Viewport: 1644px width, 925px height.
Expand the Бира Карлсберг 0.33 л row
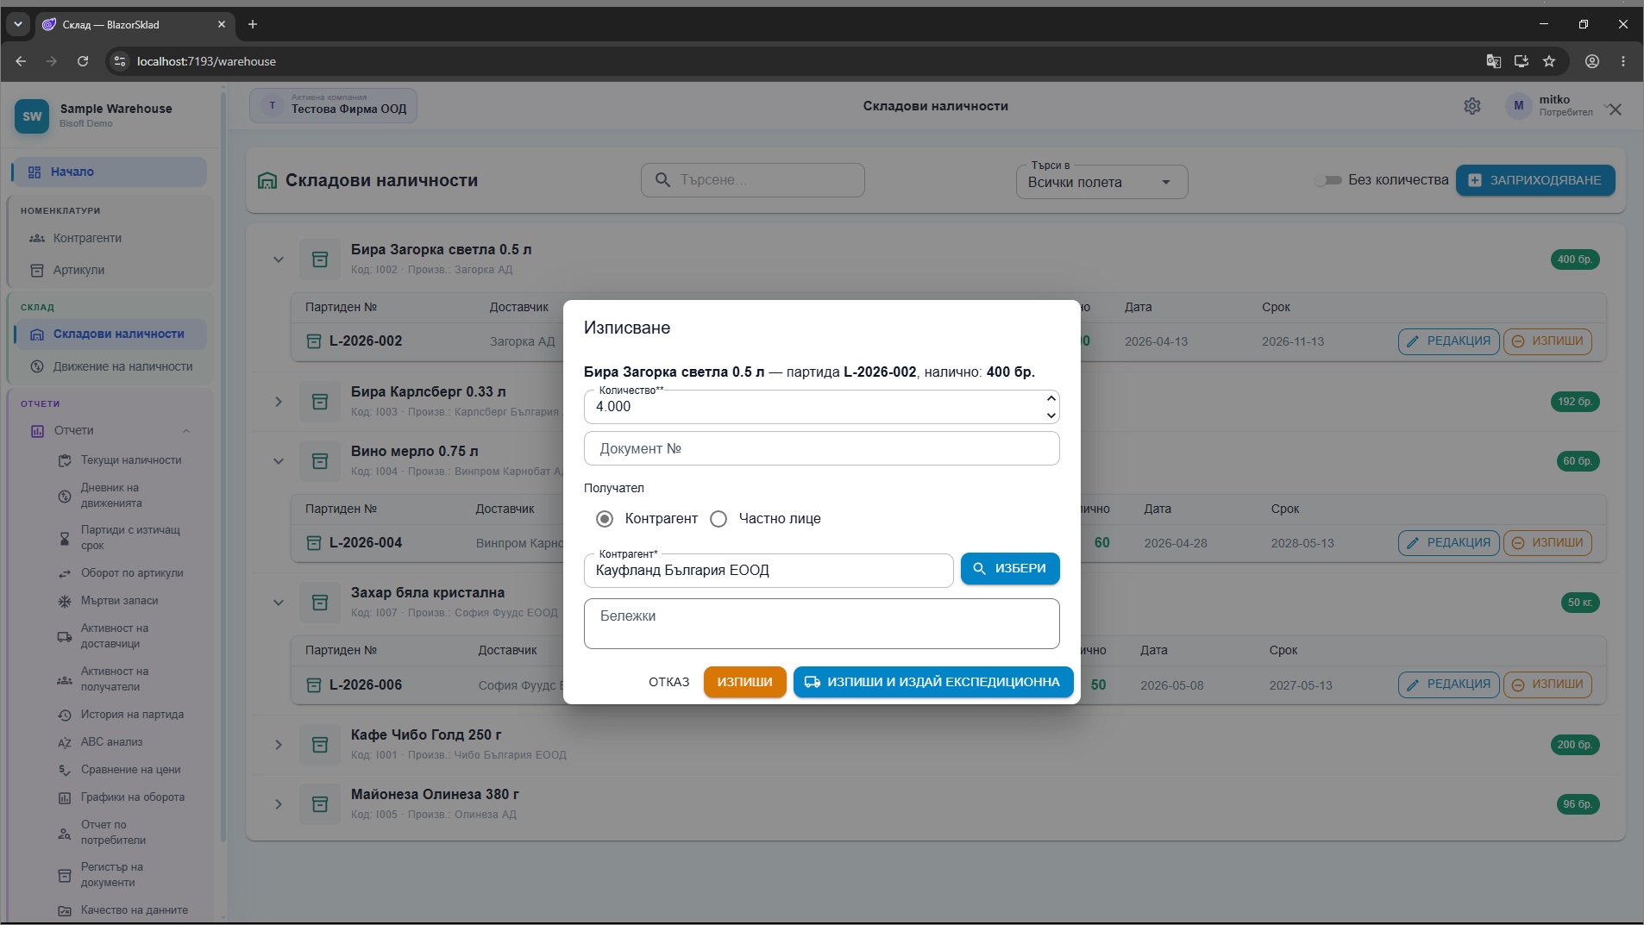tap(279, 402)
